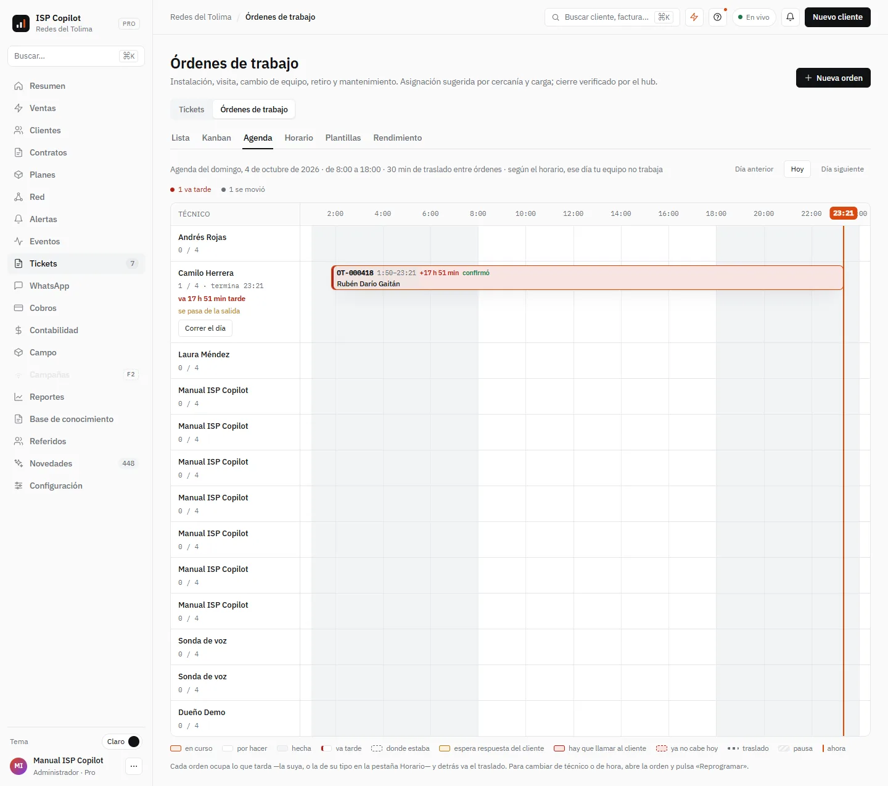
Task: Open Base de conocimiento in sidebar
Action: [76, 419]
